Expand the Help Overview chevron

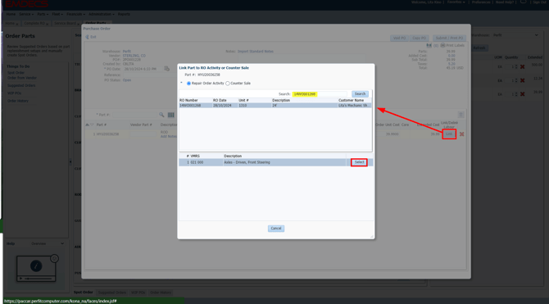(62, 243)
